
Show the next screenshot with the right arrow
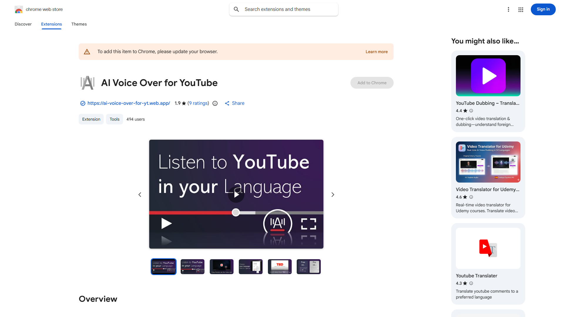tap(333, 194)
